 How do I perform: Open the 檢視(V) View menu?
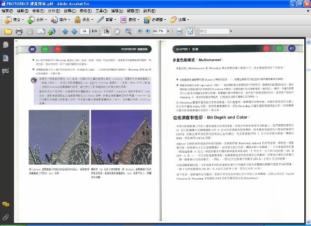pos(38,11)
